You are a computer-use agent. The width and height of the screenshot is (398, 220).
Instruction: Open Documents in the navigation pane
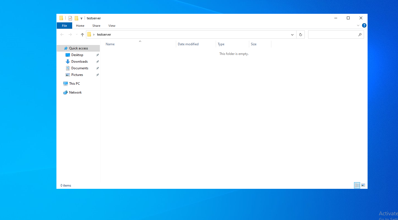point(80,68)
